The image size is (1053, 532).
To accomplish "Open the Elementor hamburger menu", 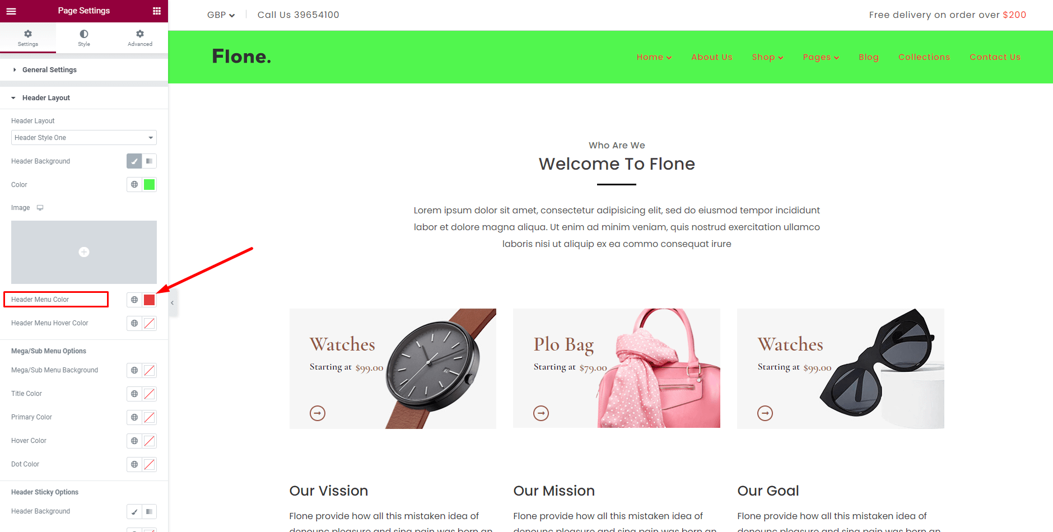I will tap(11, 11).
